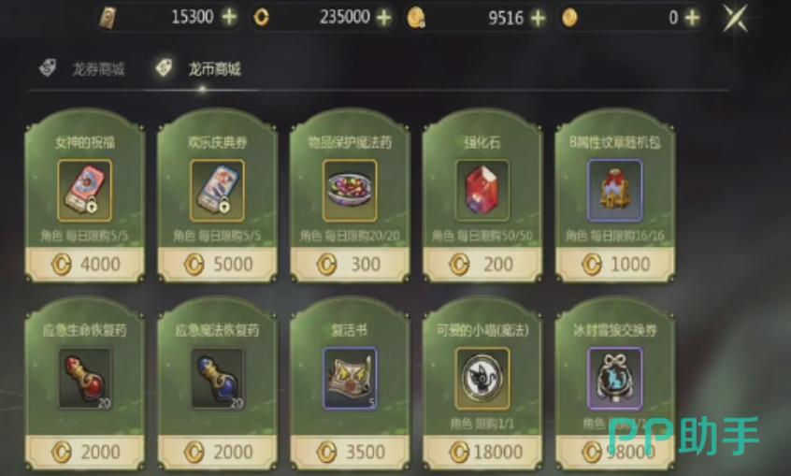Switch to the 龙币商城 tab
Screen dimensions: 791x476
tap(199, 68)
